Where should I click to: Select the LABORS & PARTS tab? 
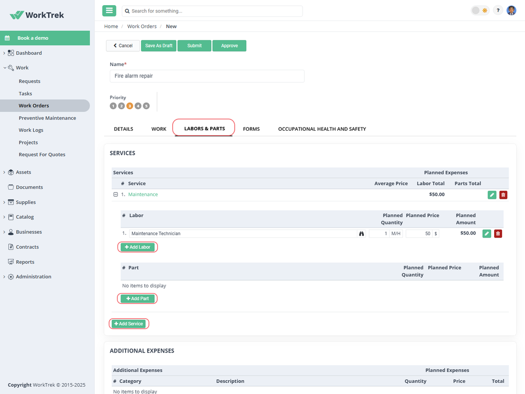click(x=204, y=129)
